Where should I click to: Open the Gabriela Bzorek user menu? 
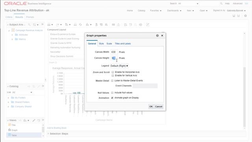(236, 11)
